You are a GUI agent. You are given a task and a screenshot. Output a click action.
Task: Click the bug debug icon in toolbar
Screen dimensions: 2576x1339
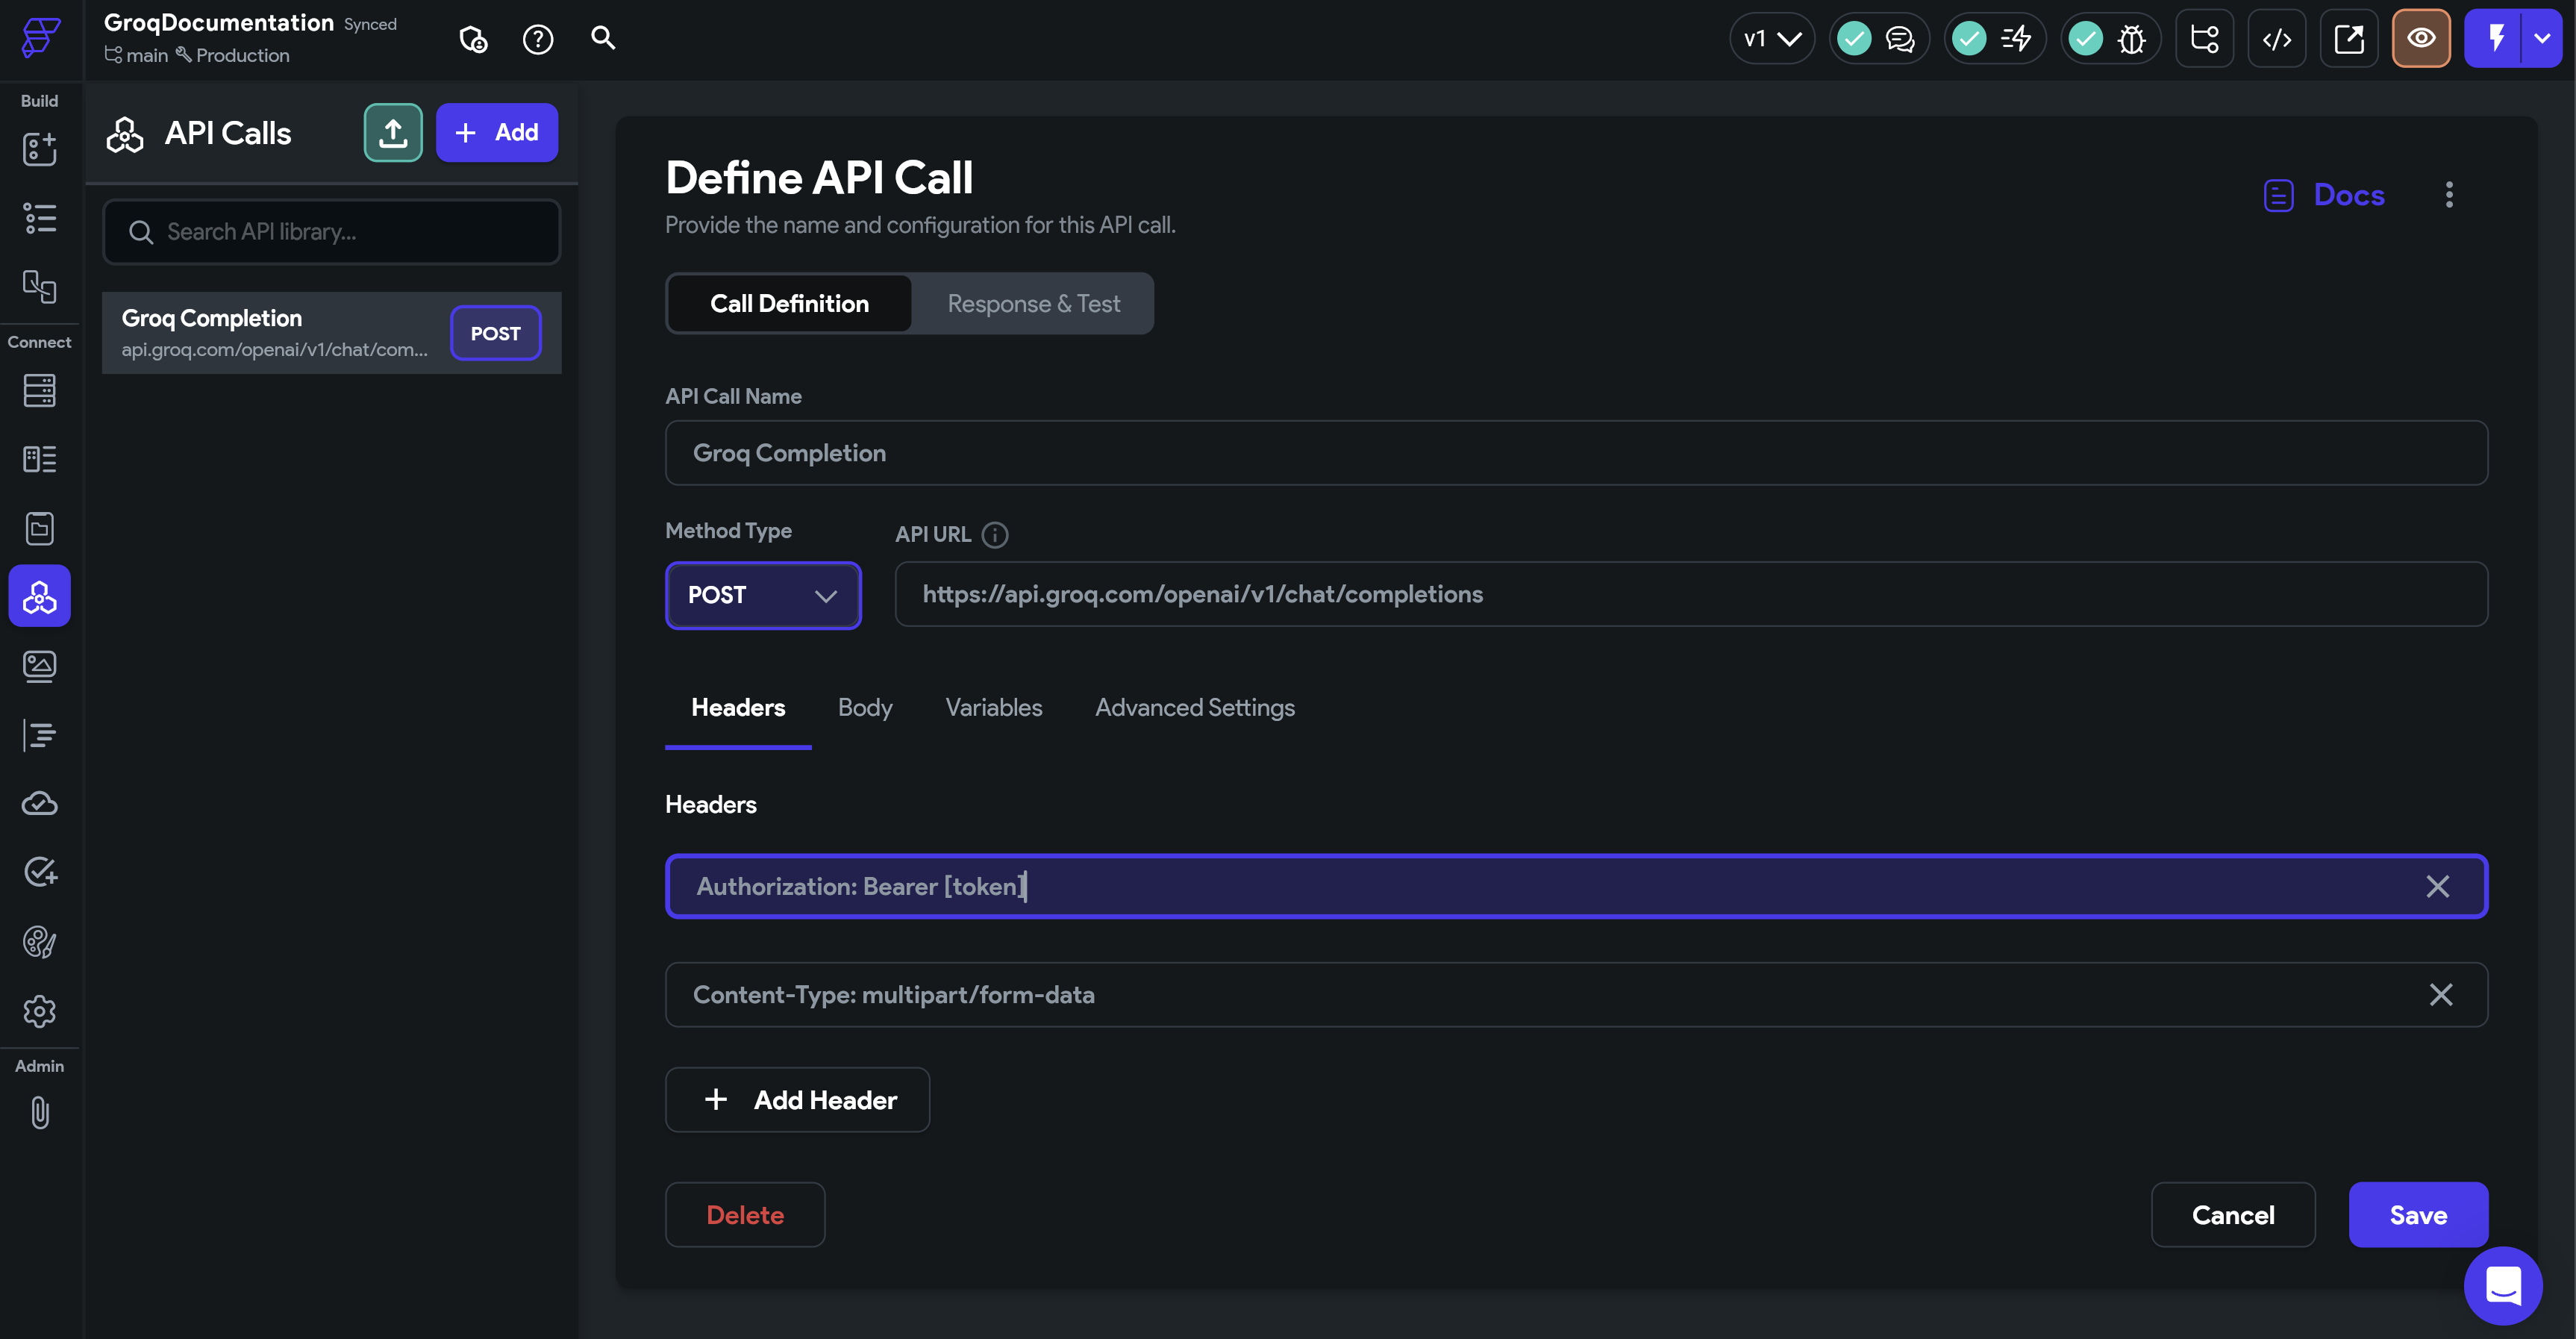2132,39
